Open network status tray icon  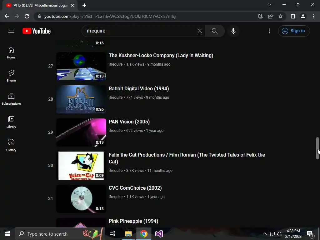[272, 234]
